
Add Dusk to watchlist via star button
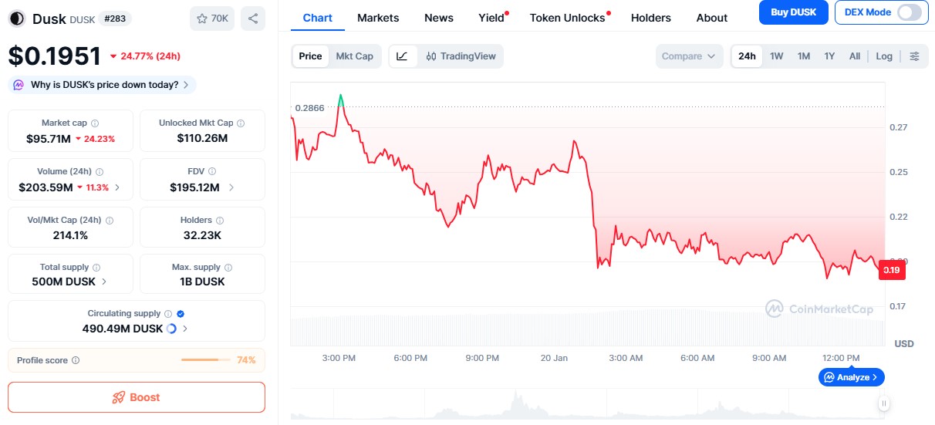pos(212,18)
